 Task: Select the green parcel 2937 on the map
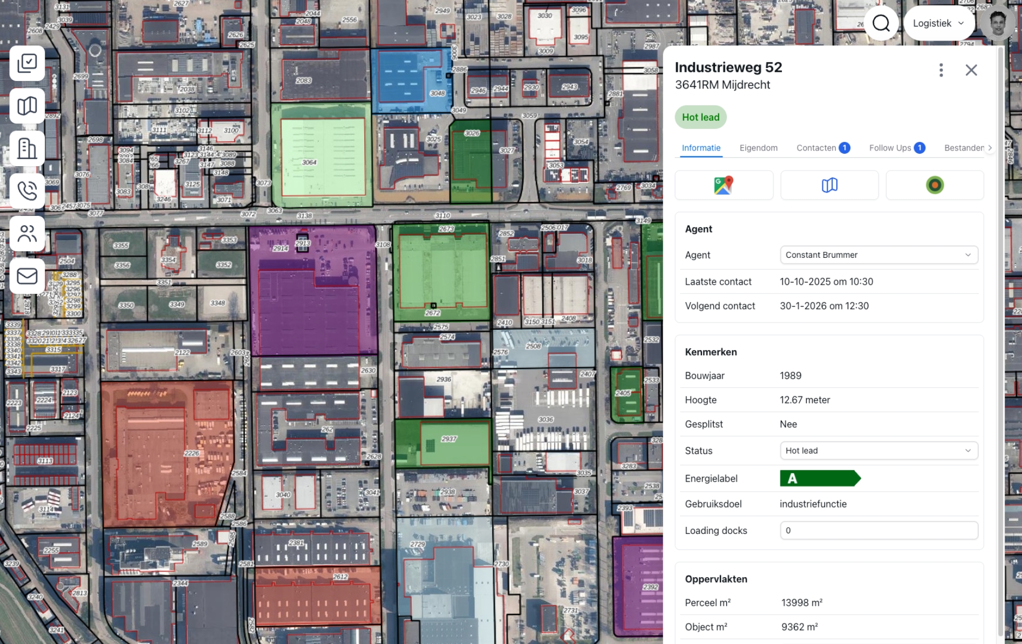coord(442,442)
